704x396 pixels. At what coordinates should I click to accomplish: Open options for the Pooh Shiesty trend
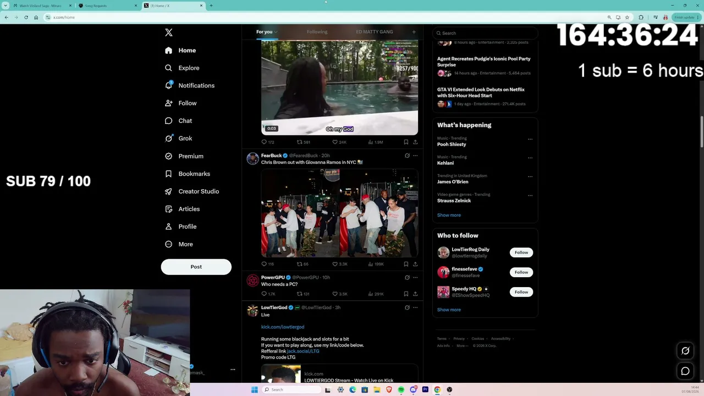[x=530, y=139]
